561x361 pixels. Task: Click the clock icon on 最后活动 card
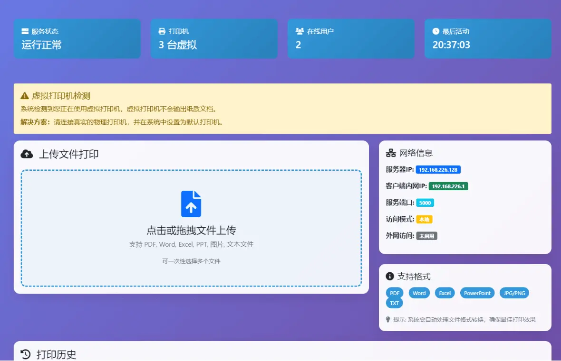point(435,31)
